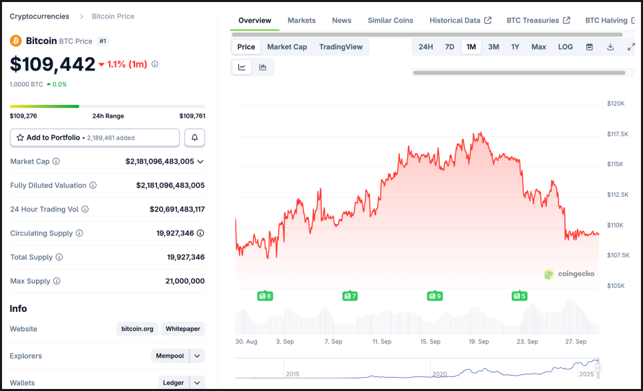Click the star icon in Add to Portfolio
This screenshot has height=391, width=643.
(x=20, y=138)
